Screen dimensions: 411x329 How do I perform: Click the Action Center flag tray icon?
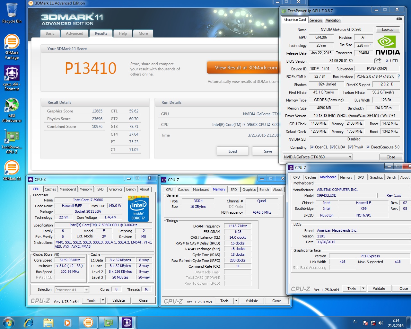[x=365, y=323]
